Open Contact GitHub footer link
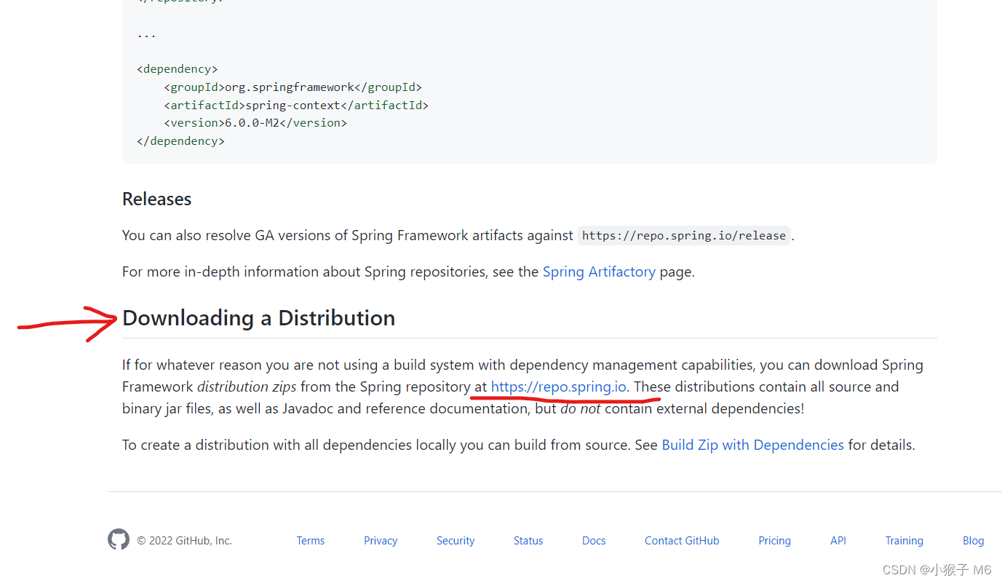The width and height of the screenshot is (1002, 583). tap(682, 541)
